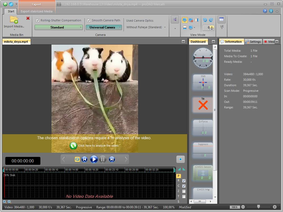Expand the Without Fisheye (Standard) optics list
The image size is (283, 212).
pos(146,27)
